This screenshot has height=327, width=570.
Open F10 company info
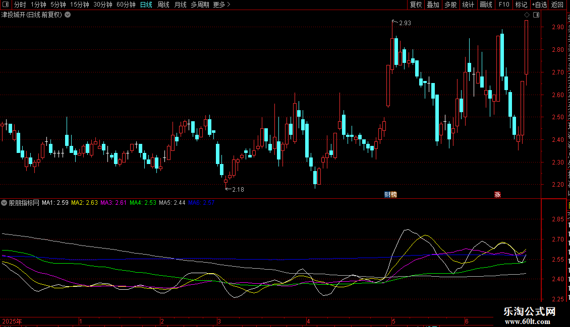pyautogui.click(x=504, y=5)
